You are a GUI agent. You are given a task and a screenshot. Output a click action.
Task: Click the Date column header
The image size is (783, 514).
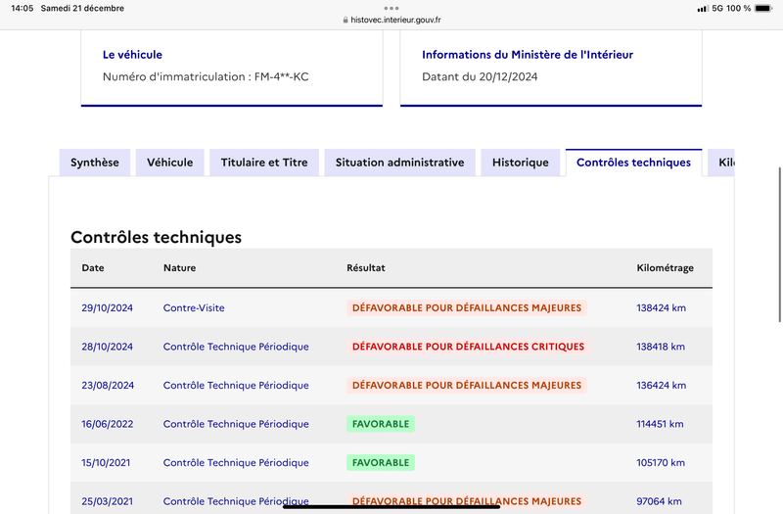coord(93,267)
